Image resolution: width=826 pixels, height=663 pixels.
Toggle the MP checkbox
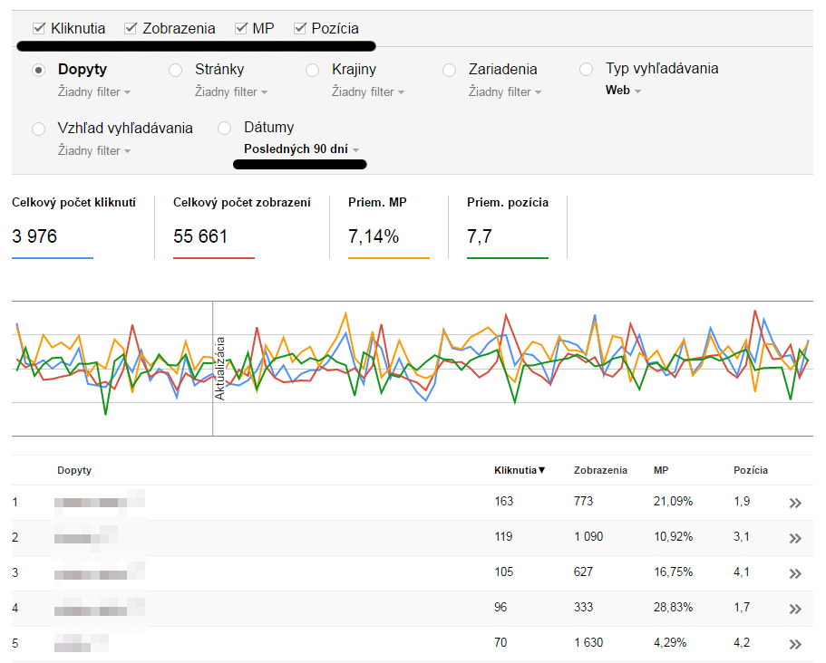(241, 28)
